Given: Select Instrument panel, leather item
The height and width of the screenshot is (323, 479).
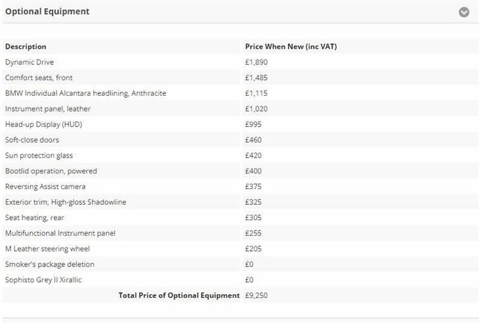Looking at the screenshot, I should click(48, 109).
